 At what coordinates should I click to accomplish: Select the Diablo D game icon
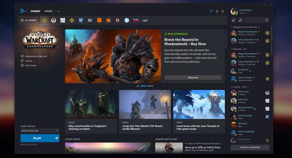pyautogui.click(x=117, y=20)
